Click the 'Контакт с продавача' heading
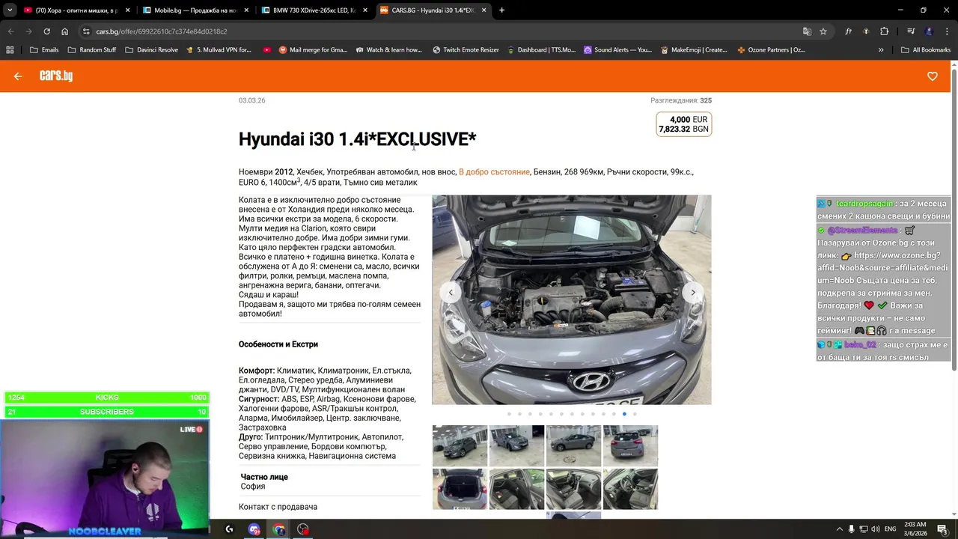This screenshot has height=539, width=958. tap(278, 507)
